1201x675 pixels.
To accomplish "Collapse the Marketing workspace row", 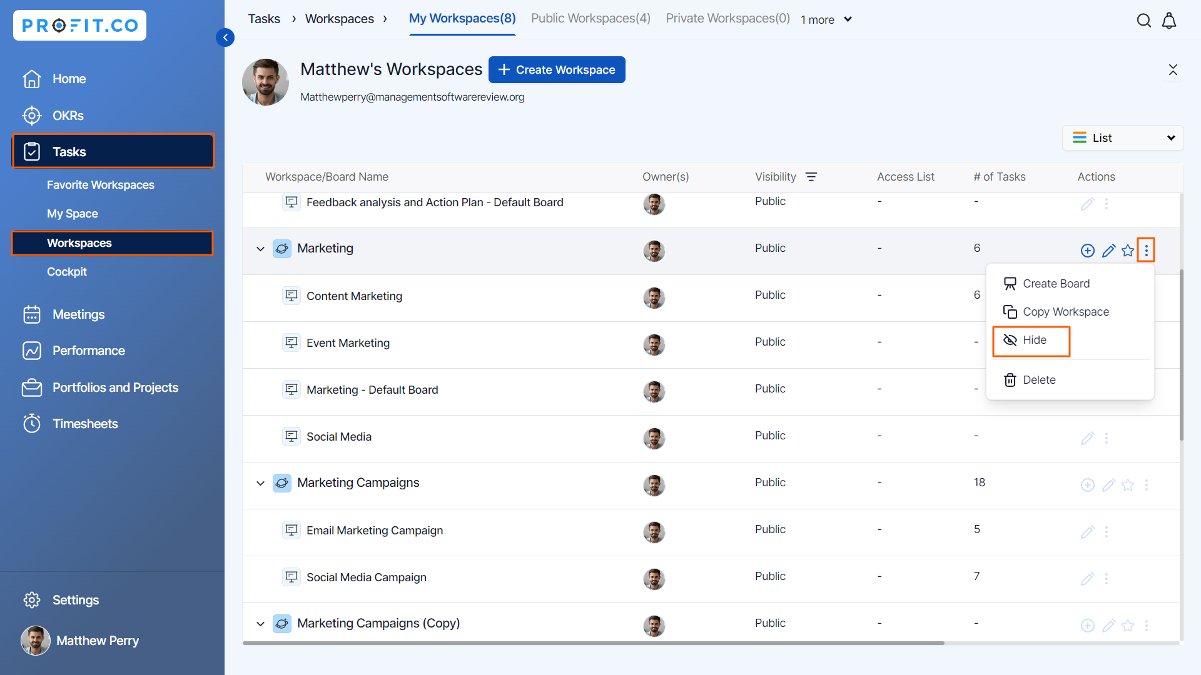I will [x=260, y=249].
